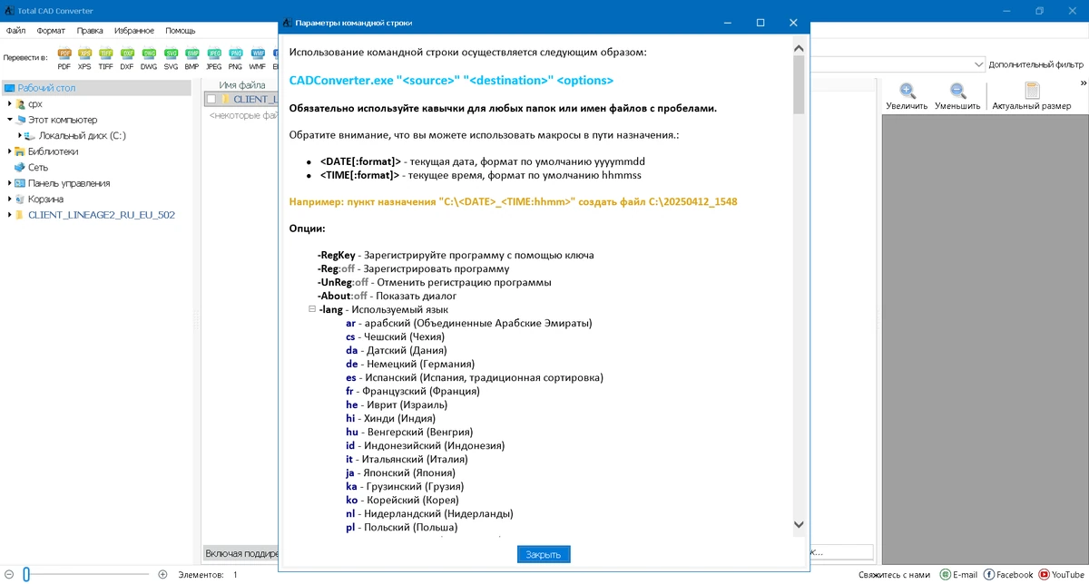Click the -About option text

(335, 296)
